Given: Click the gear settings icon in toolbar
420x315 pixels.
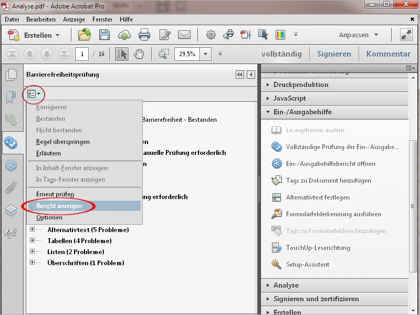Looking at the screenshot, I should pos(211,35).
